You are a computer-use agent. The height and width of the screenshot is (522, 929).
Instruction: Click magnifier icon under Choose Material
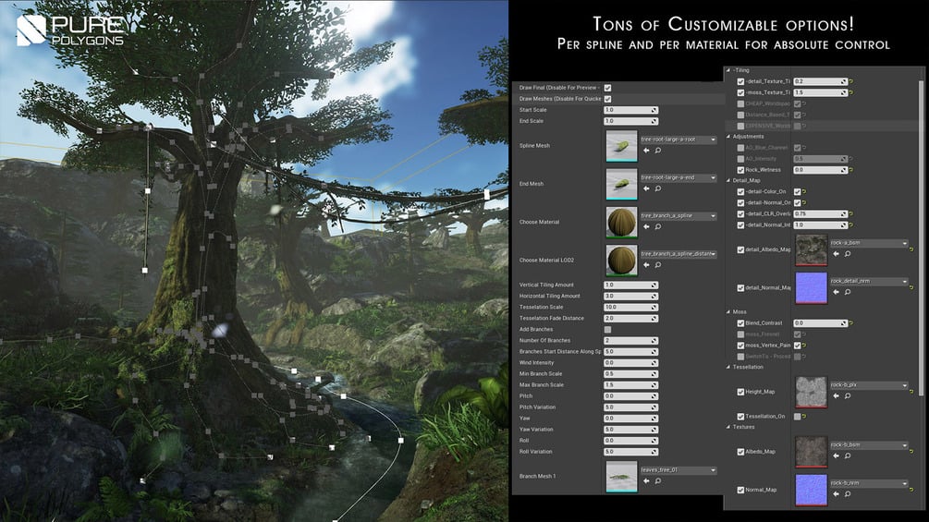tap(657, 227)
